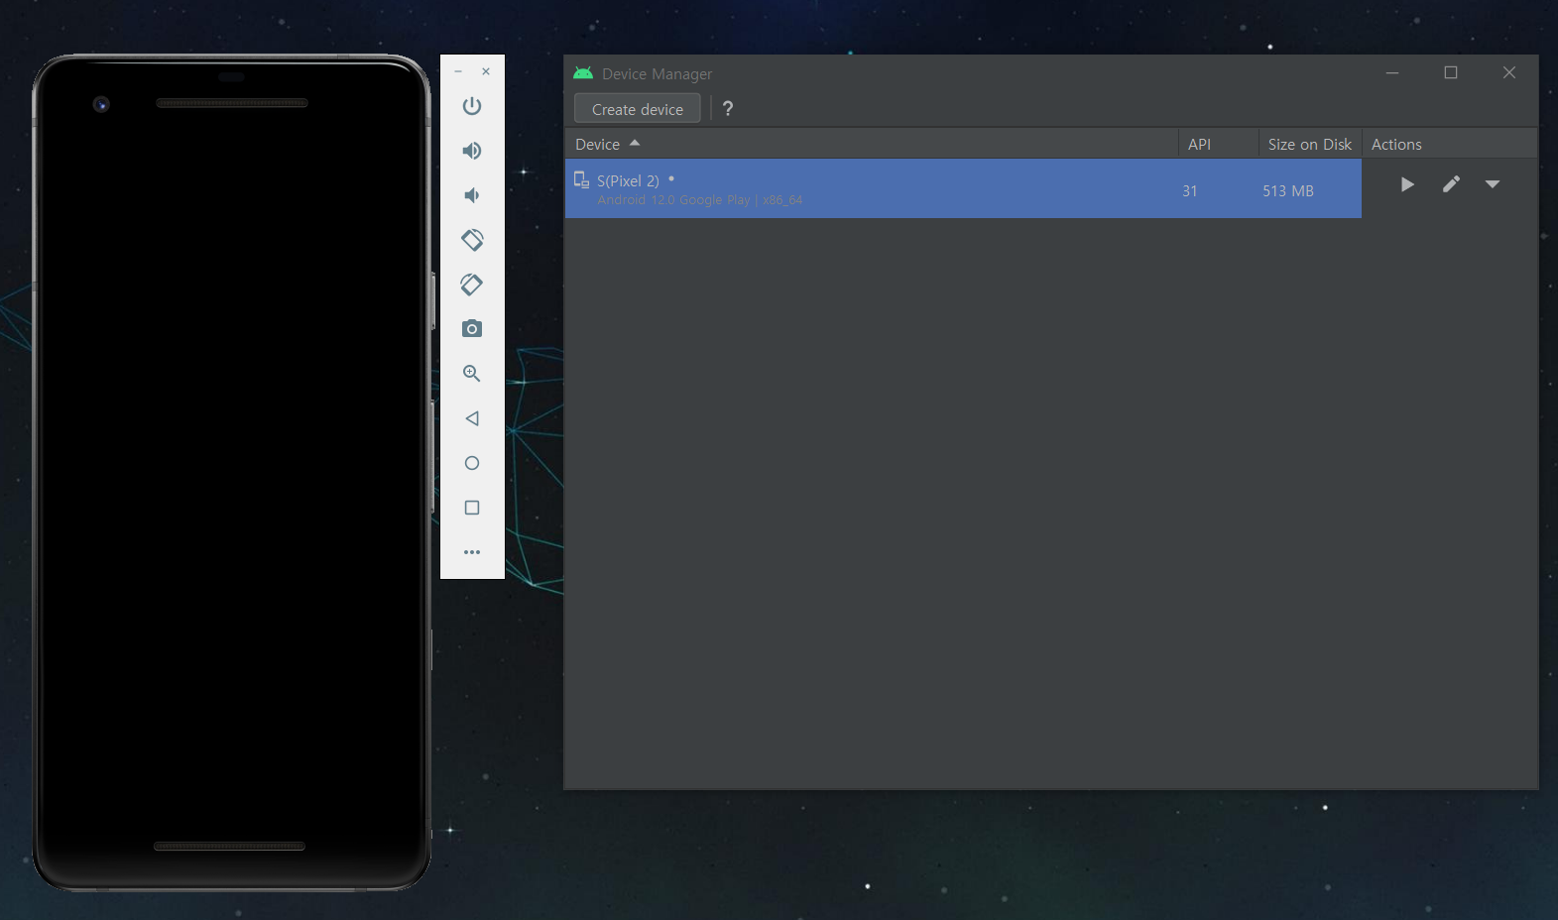Viewport: 1558px width, 920px height.
Task: Click the black emulator phone screen
Action: [230, 473]
